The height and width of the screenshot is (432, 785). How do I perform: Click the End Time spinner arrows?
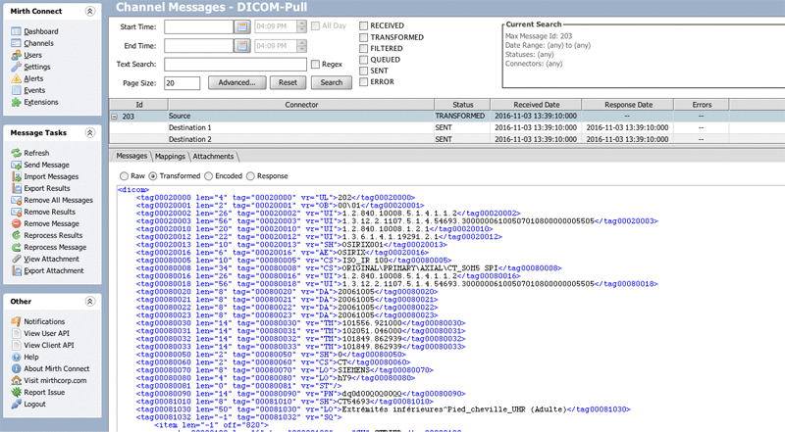point(301,45)
